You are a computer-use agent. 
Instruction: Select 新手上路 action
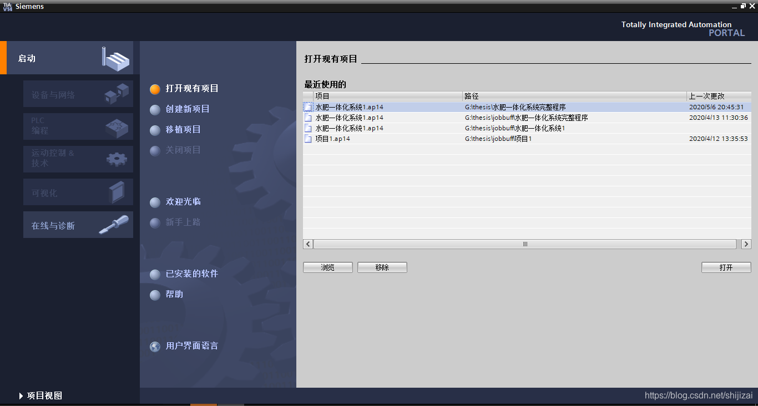175,222
